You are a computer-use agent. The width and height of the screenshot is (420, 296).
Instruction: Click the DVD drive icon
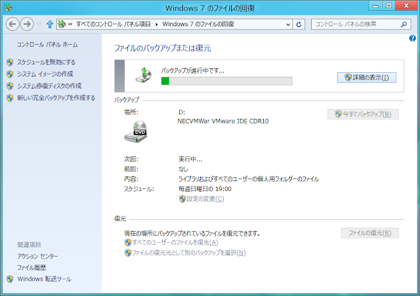coord(136,131)
